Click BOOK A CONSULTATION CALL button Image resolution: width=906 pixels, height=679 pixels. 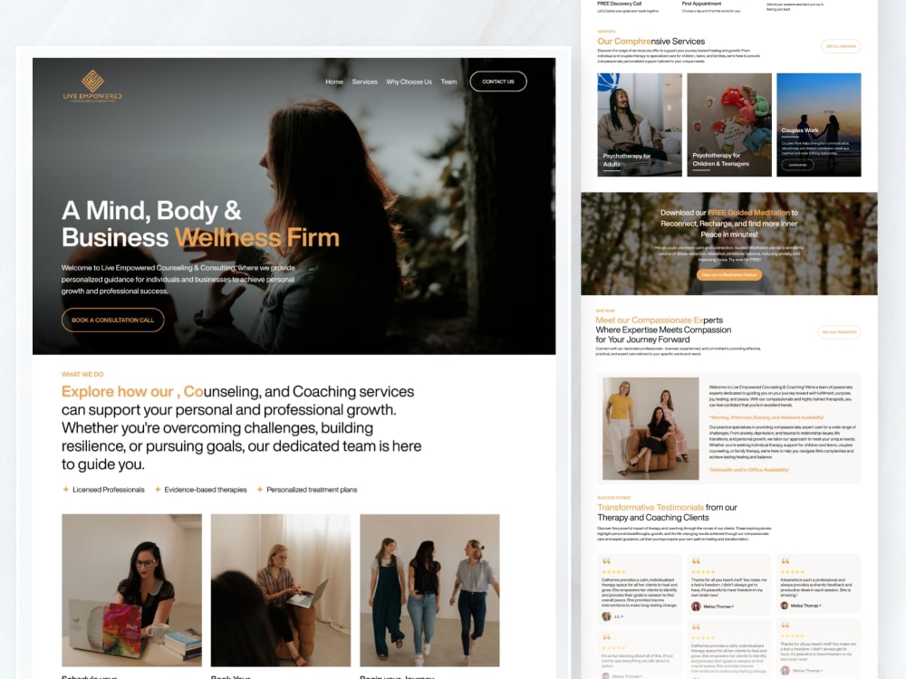[112, 320]
